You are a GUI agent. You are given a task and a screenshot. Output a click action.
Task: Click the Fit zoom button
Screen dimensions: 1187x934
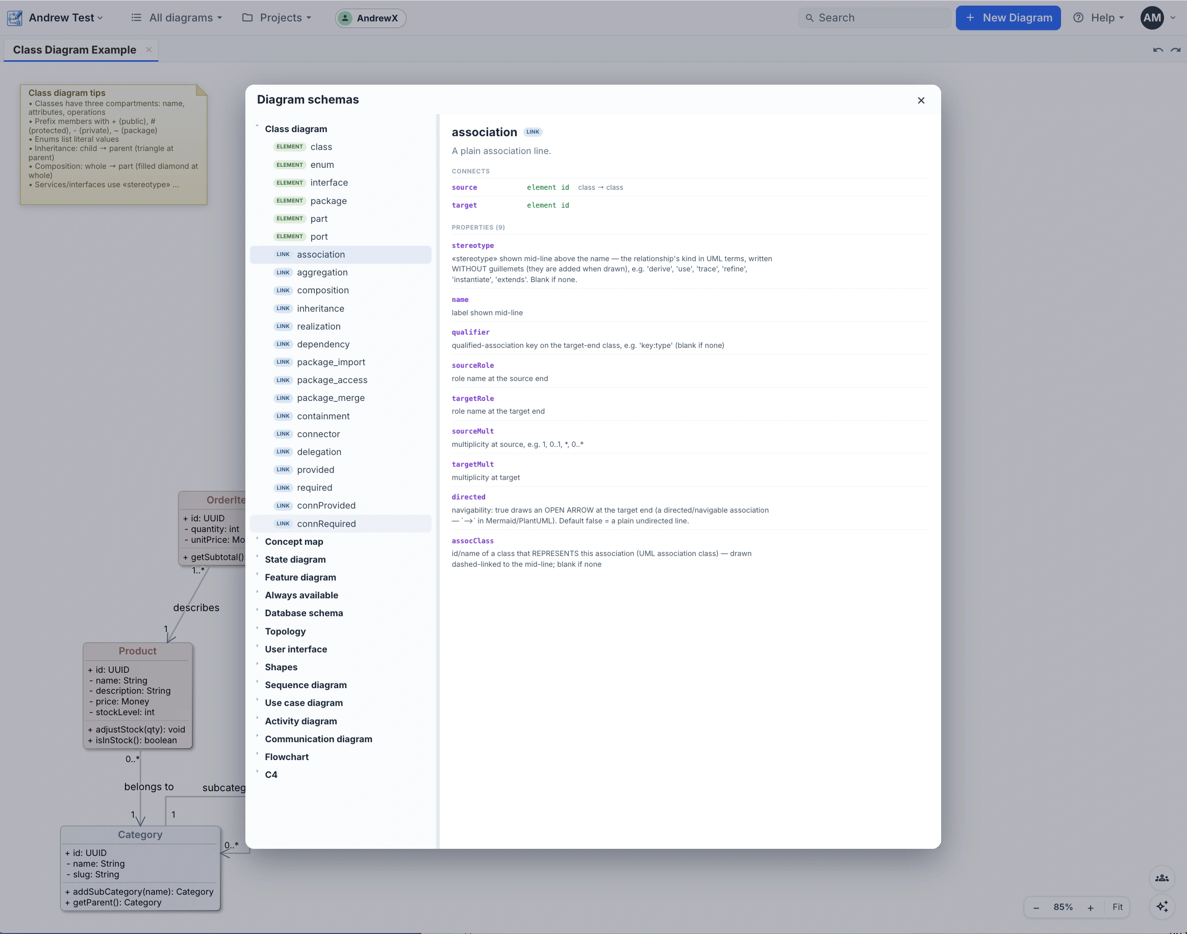coord(1117,907)
